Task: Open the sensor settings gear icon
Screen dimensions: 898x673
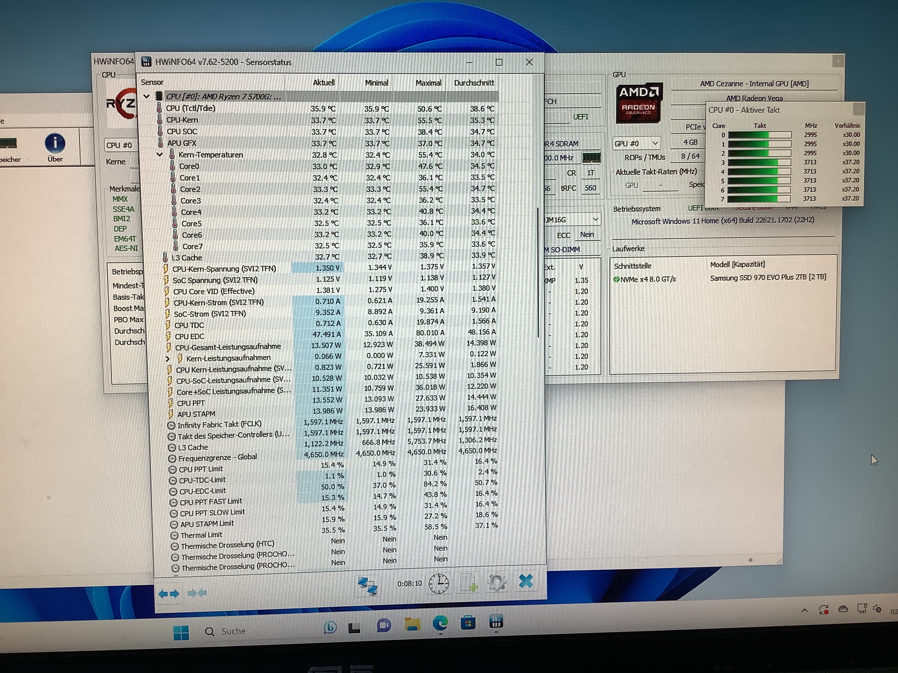Action: pos(497,583)
